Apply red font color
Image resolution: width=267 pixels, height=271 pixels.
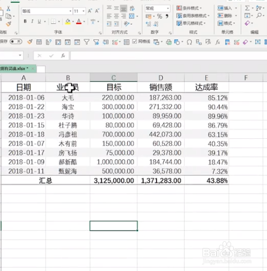click(x=79, y=22)
